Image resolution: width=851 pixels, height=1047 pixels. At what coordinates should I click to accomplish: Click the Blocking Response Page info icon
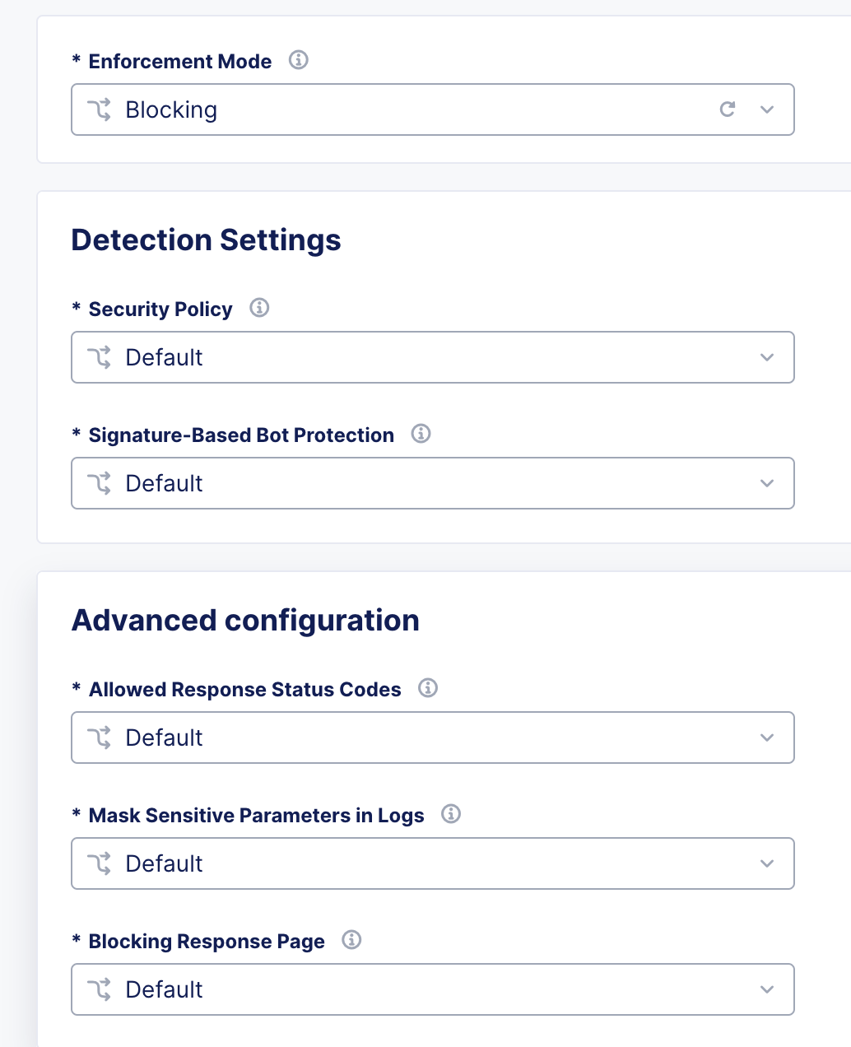pos(351,940)
